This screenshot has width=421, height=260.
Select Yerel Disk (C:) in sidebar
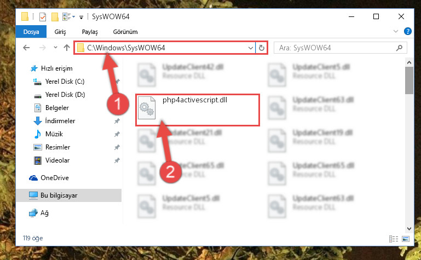point(65,82)
